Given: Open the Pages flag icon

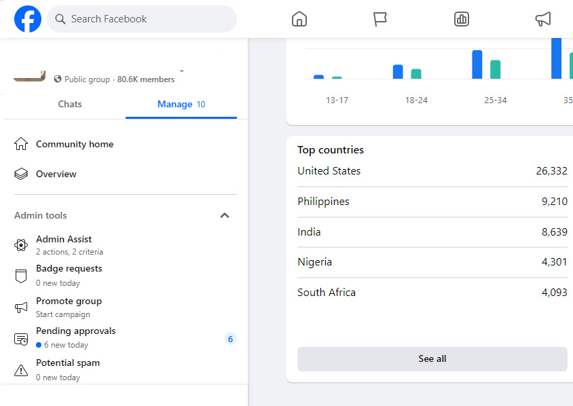Looking at the screenshot, I should click(x=380, y=19).
